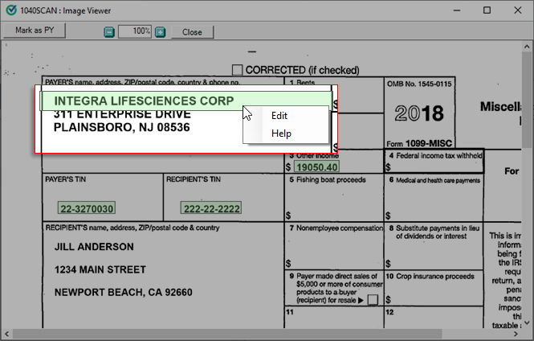Viewport: 534px width, 341px height.
Task: Maximize the Image Viewer window
Action: tap(487, 10)
